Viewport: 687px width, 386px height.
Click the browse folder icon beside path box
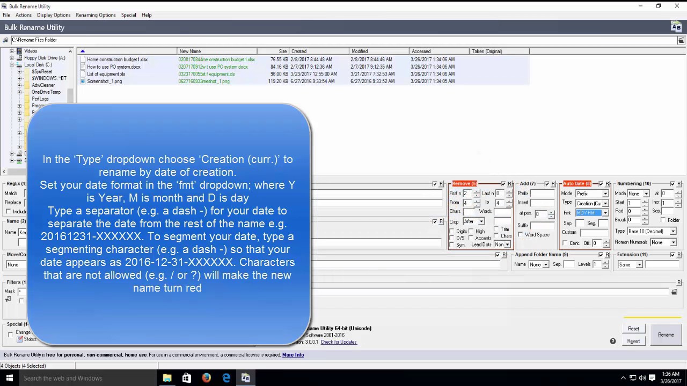(681, 40)
